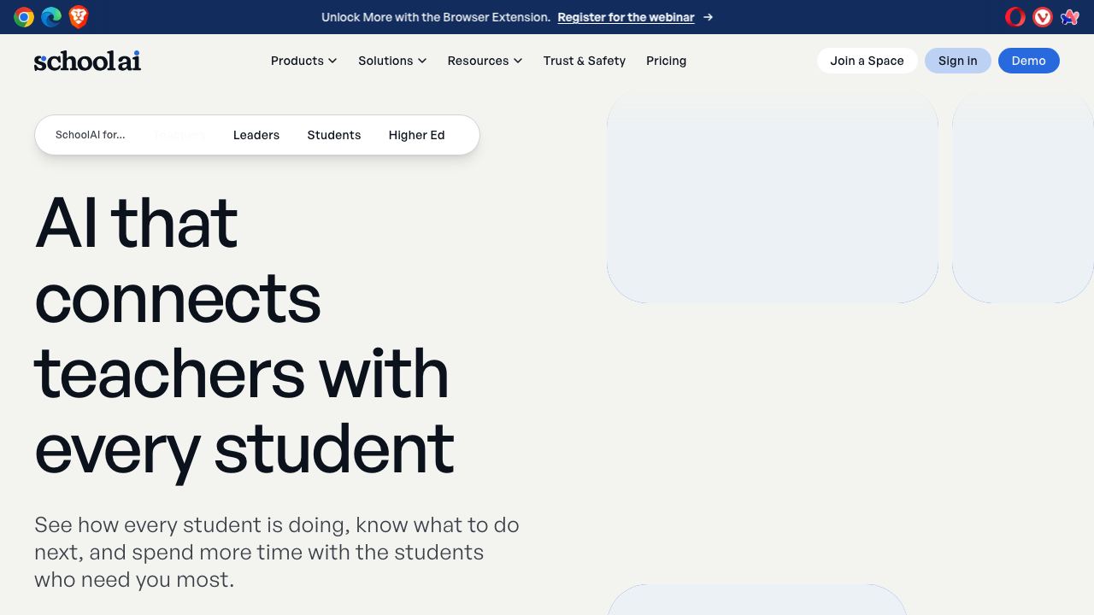Open the Register for the webinar link
Screen dimensions: 1094x615
(x=626, y=17)
